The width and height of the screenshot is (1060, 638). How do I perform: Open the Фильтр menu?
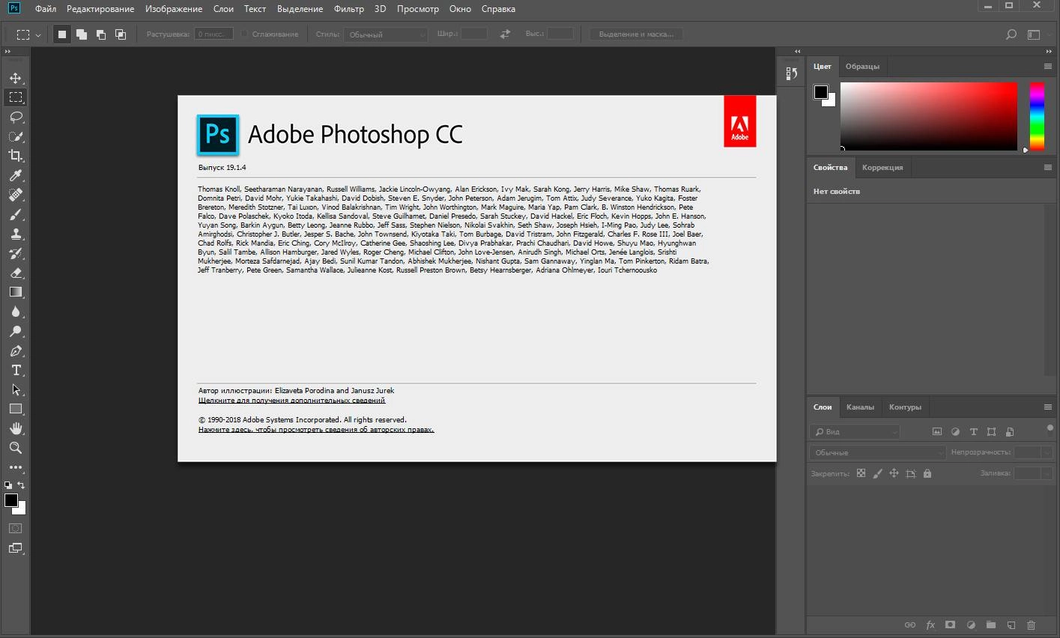349,9
